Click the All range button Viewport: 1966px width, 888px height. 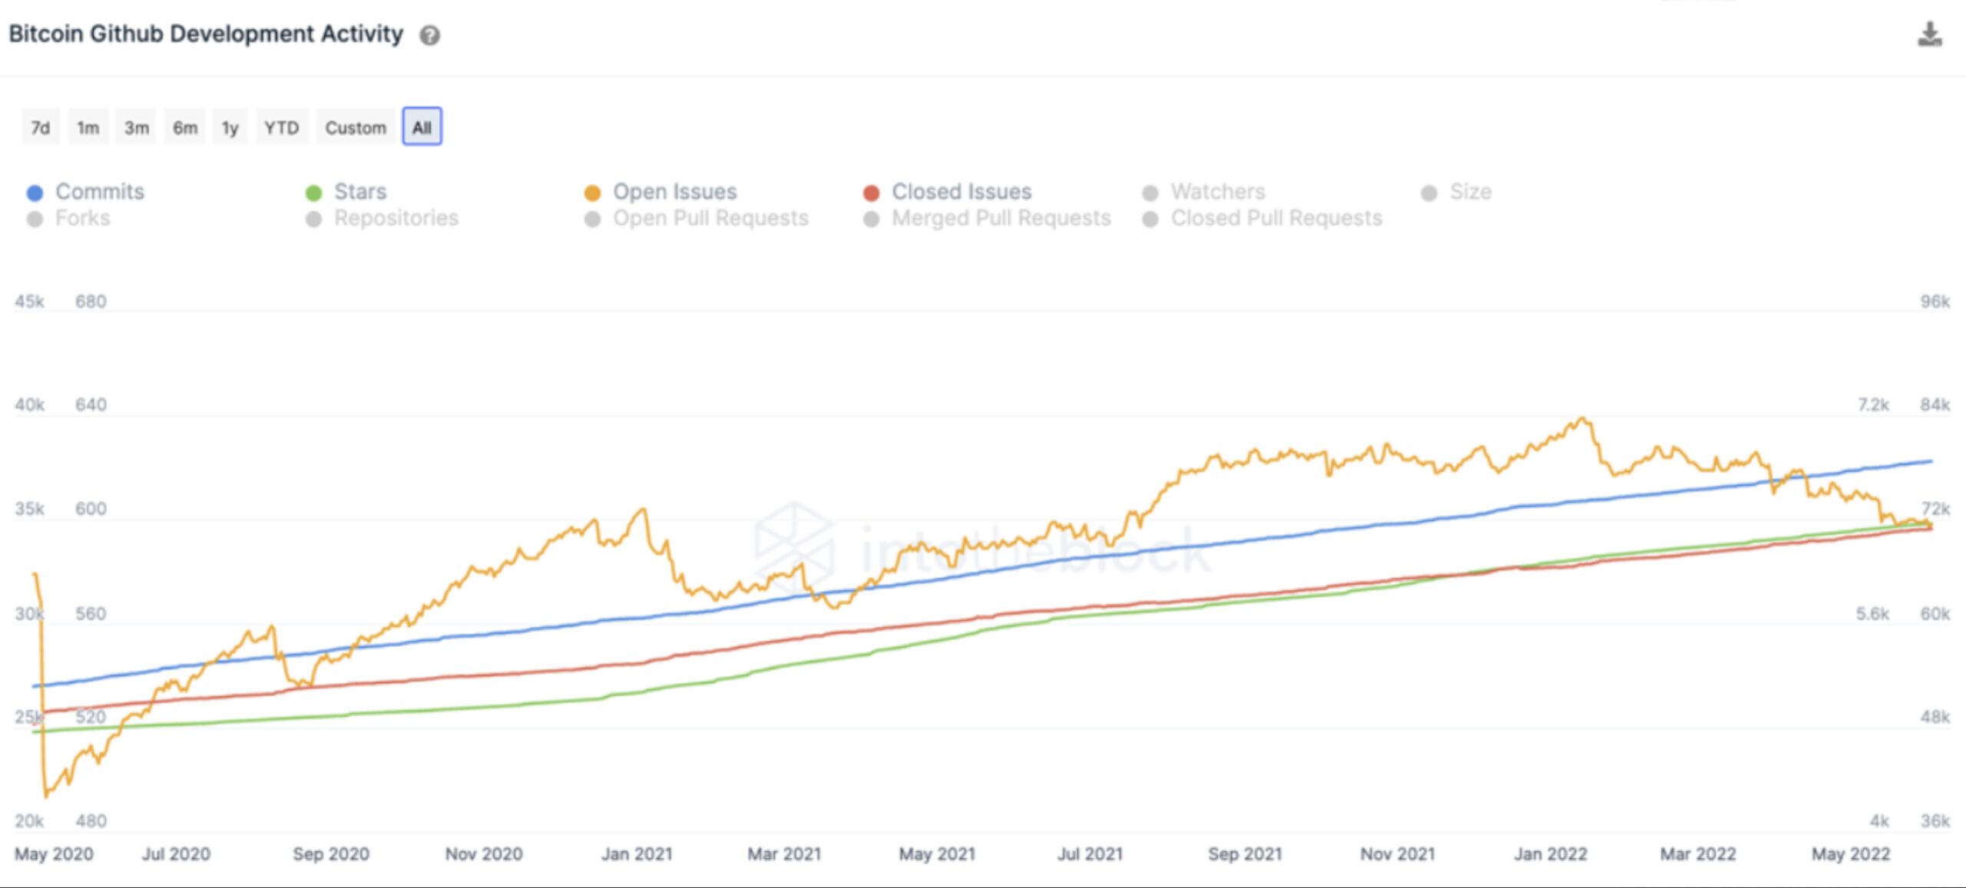422,127
